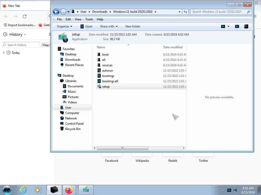Open the Reddit shortcut in Firefox

click(173, 160)
